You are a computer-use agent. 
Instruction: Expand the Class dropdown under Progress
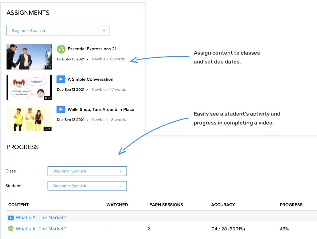click(87, 171)
